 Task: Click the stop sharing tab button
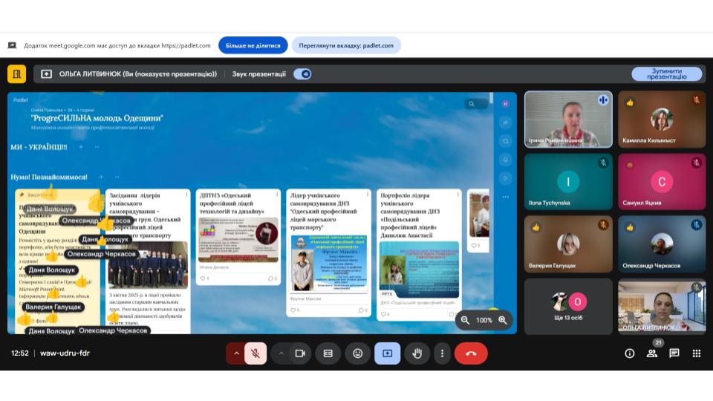[253, 45]
